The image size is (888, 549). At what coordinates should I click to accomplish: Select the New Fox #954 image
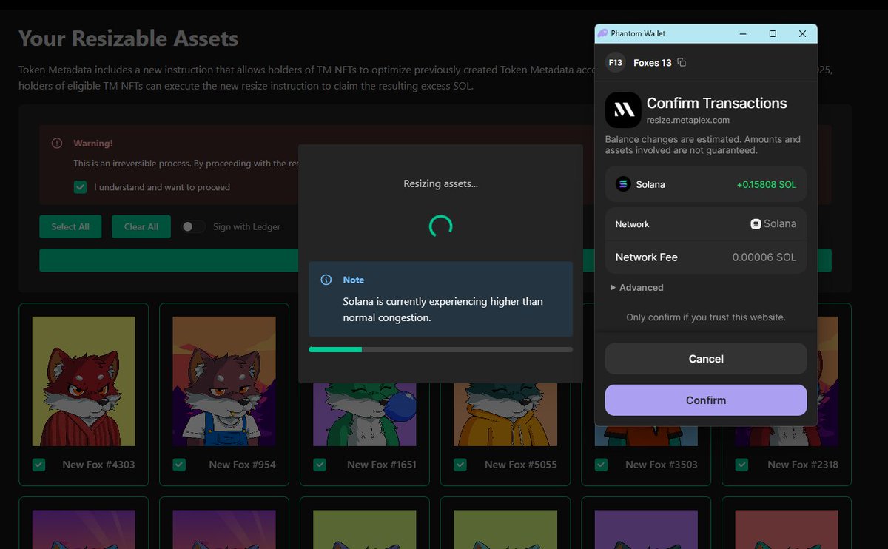tap(224, 381)
